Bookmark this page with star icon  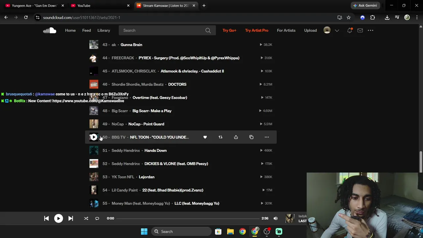[x=349, y=18]
